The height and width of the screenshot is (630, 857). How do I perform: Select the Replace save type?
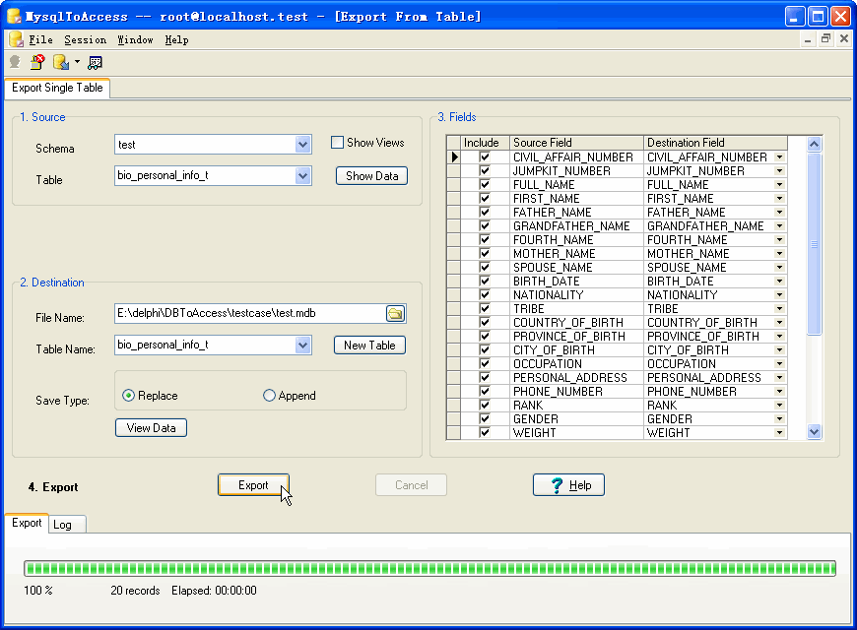[128, 396]
